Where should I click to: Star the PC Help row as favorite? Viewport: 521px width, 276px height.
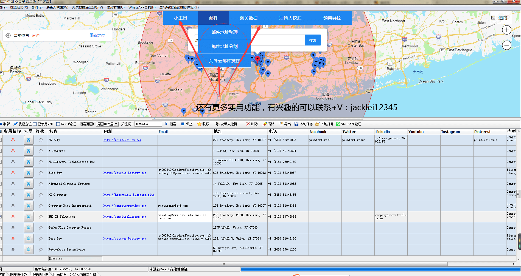pyautogui.click(x=41, y=140)
